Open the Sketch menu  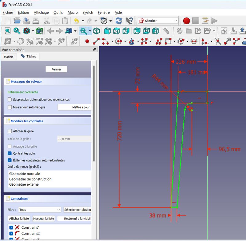[88, 13]
